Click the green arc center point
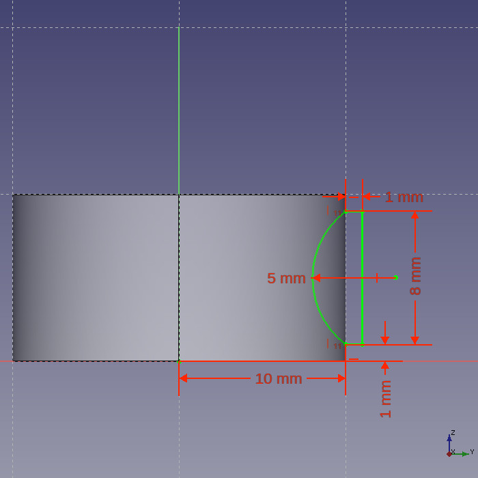 click(395, 277)
